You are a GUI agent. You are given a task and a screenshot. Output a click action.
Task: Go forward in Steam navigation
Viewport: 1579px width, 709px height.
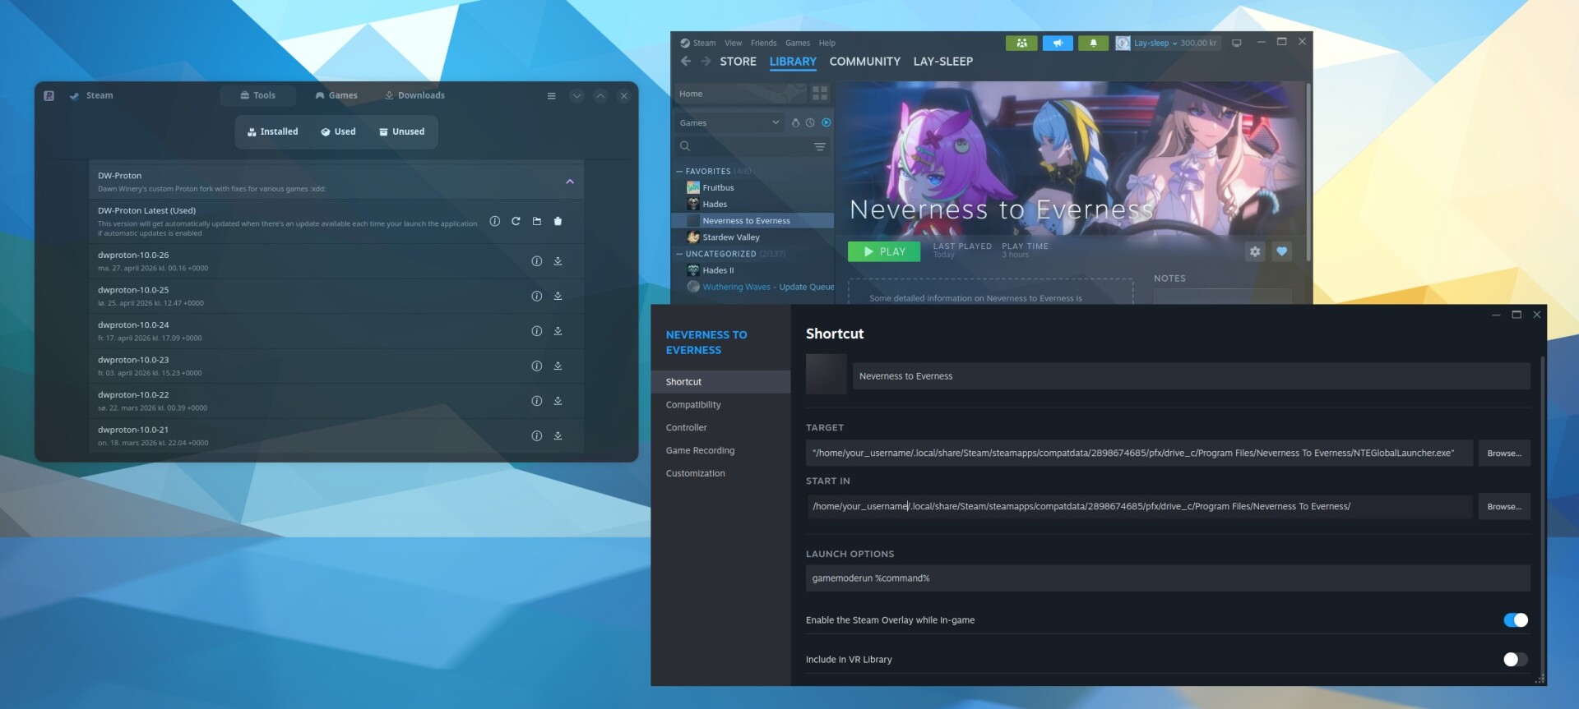click(706, 62)
